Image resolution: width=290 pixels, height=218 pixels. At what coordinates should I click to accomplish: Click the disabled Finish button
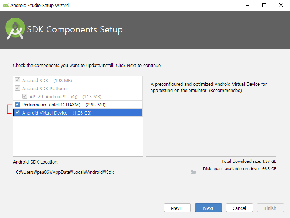click(x=270, y=208)
